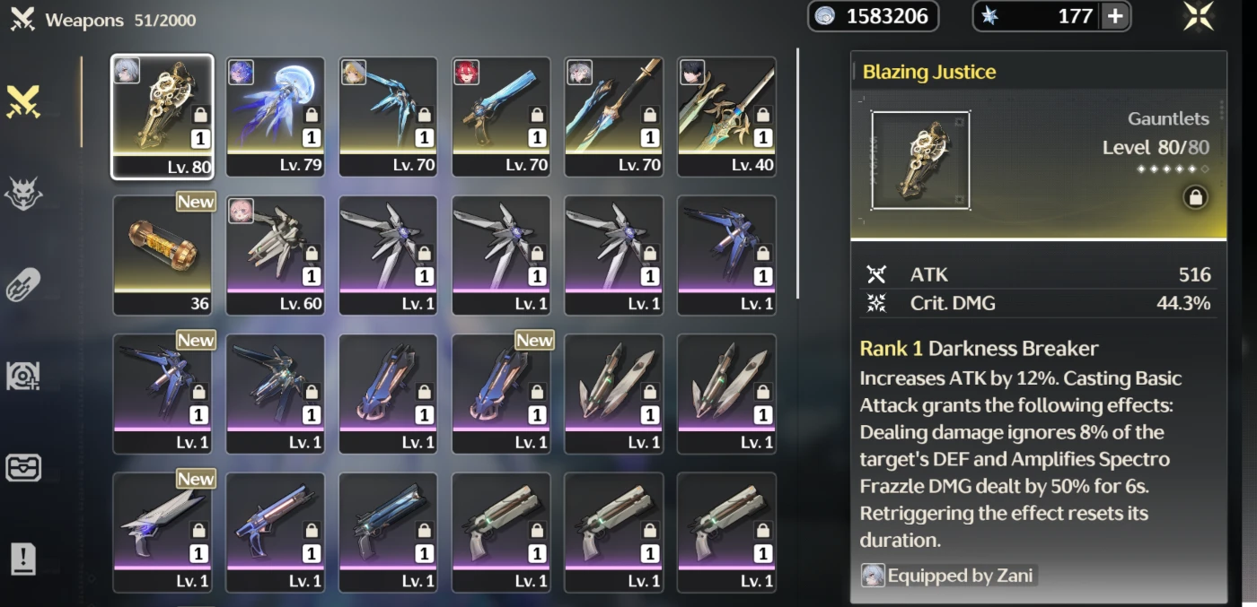Select the jellyfish weapon Lv. 79
This screenshot has height=607, width=1257.
coord(275,117)
